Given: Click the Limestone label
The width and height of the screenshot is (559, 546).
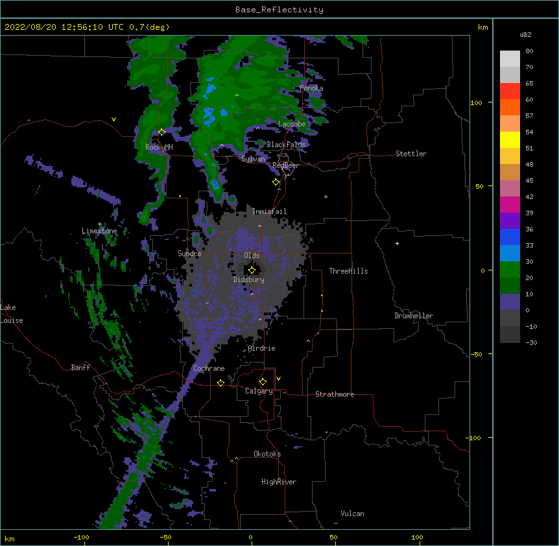Looking at the screenshot, I should click(99, 231).
